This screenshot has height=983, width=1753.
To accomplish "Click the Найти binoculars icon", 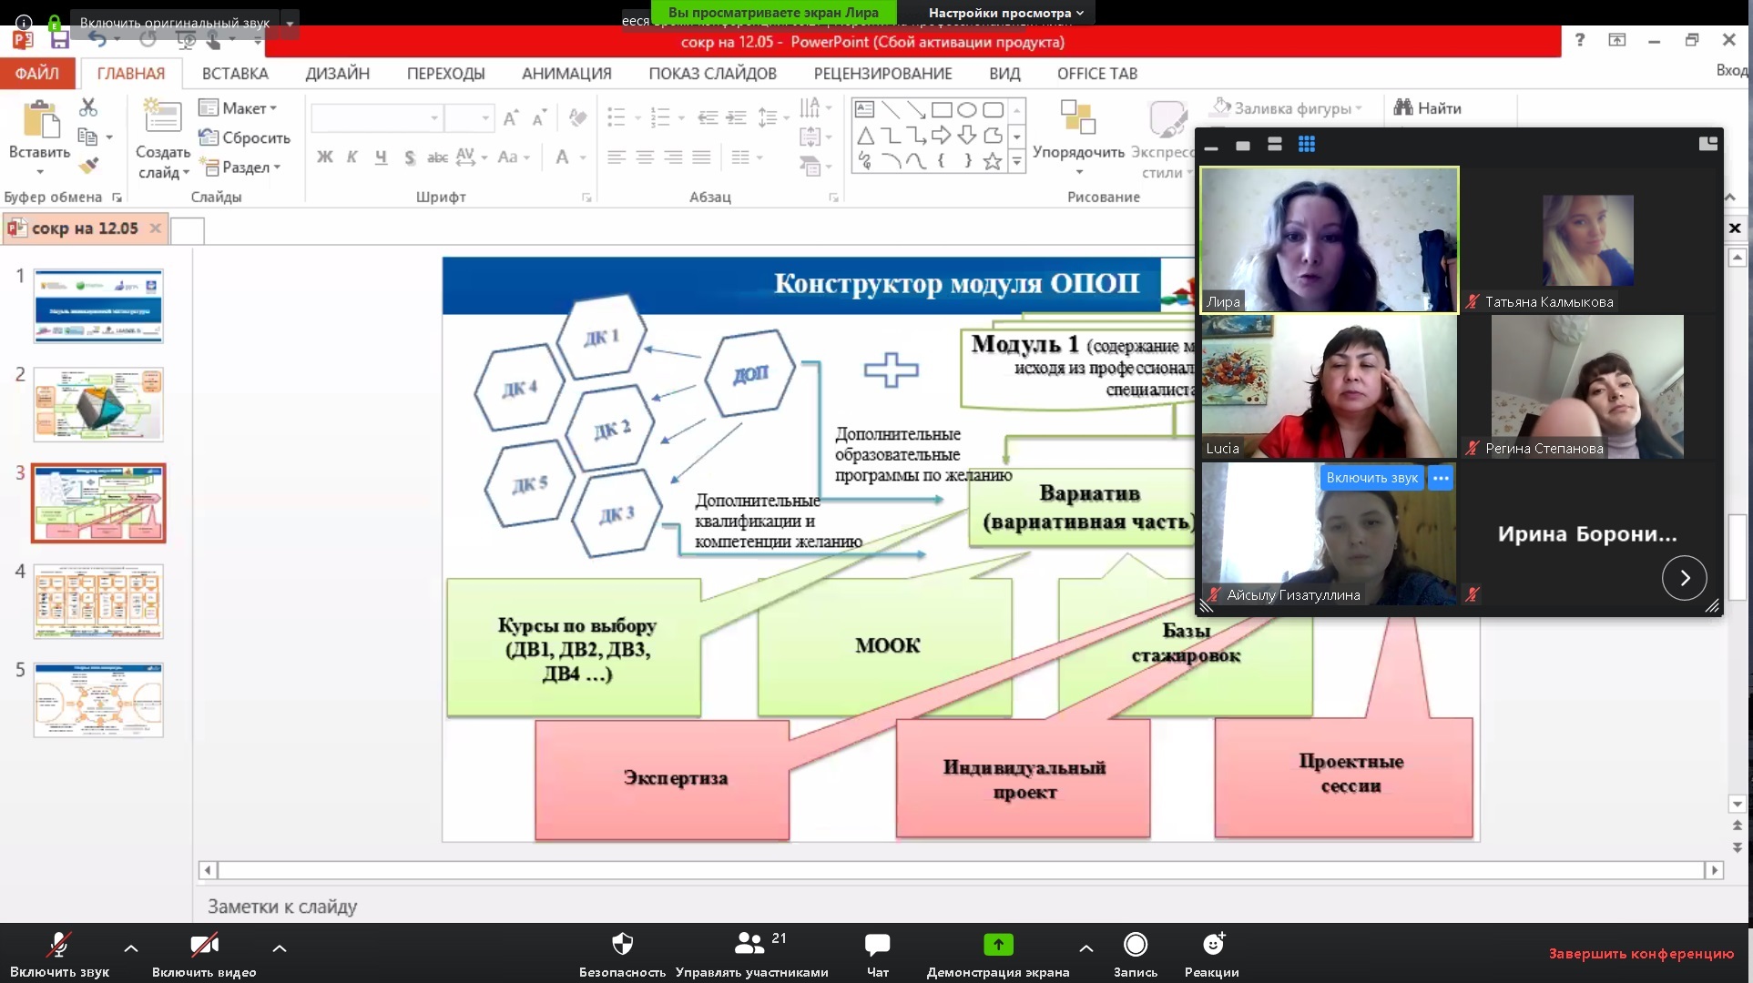I will 1403,107.
